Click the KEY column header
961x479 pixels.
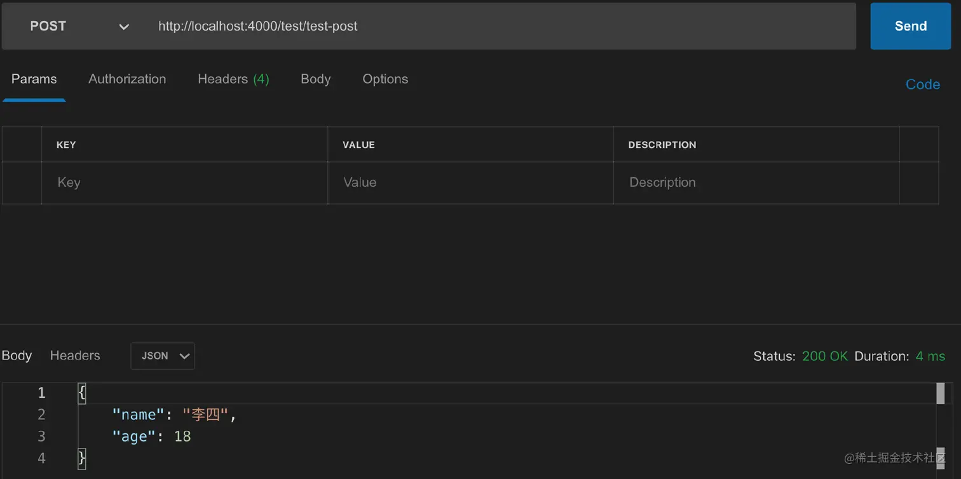pyautogui.click(x=66, y=145)
